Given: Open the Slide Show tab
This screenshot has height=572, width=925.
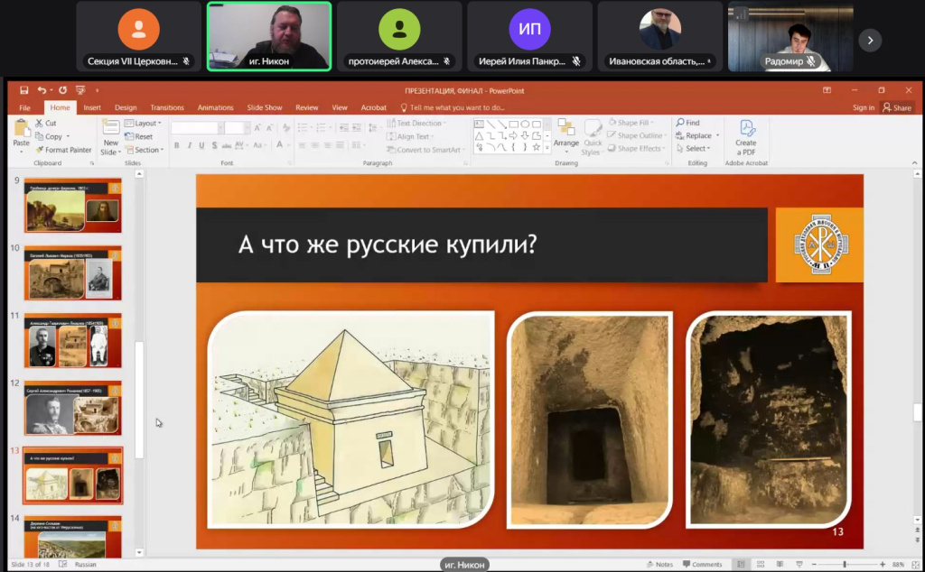Looking at the screenshot, I should (264, 106).
